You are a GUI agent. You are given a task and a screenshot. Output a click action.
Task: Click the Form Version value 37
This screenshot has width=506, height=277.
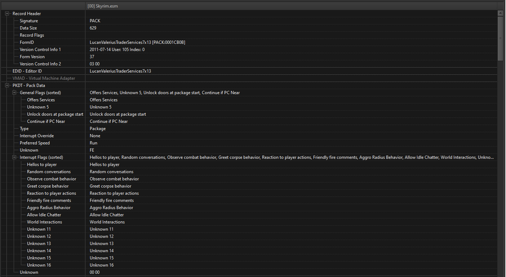click(x=92, y=57)
